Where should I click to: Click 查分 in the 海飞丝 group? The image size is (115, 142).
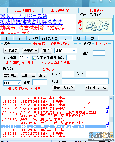[43, 75]
